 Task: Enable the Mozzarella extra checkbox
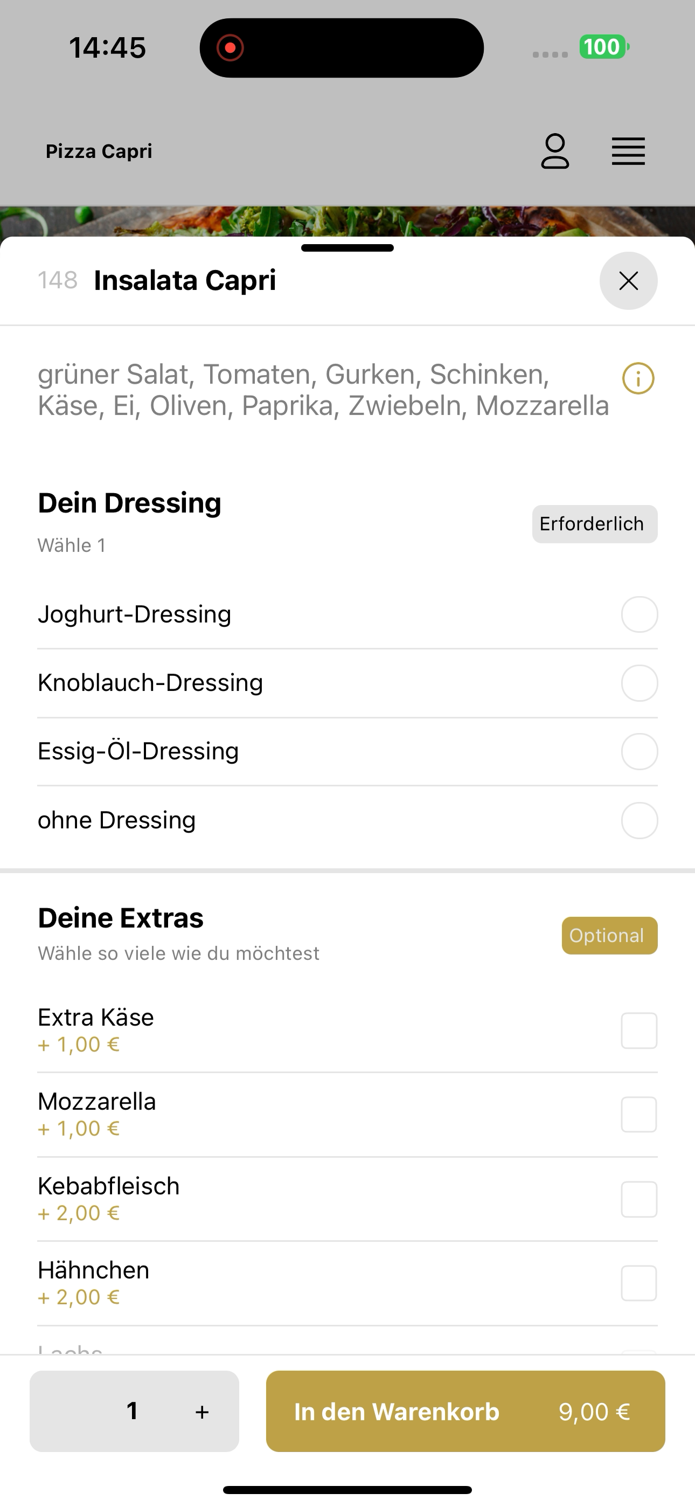click(x=639, y=1115)
